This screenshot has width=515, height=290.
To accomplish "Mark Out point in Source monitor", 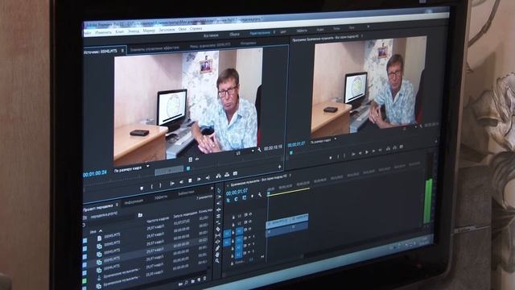I will (x=160, y=185).
